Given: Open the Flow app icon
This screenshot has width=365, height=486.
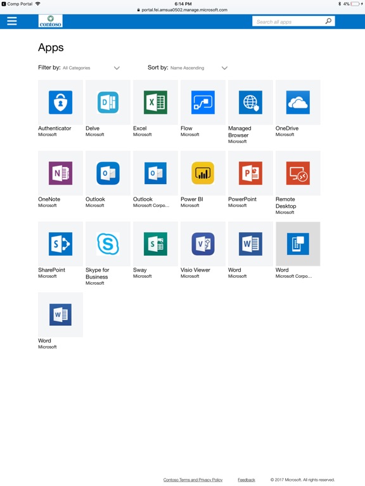Looking at the screenshot, I should 203,103.
